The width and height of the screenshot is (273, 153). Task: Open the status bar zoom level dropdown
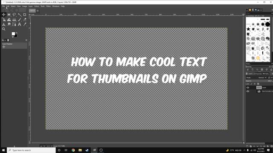pyautogui.click(x=49, y=146)
